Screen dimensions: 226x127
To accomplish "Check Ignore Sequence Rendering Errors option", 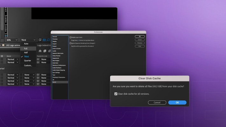I will [x=71, y=43].
